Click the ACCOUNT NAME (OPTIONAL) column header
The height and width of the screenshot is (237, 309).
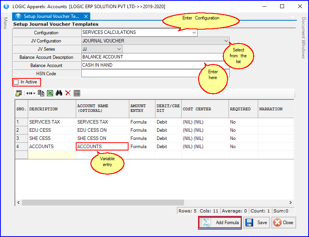pyautogui.click(x=102, y=109)
